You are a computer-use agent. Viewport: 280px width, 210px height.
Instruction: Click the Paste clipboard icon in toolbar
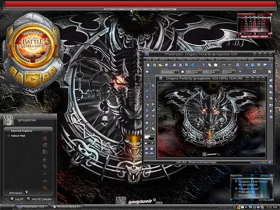tap(216, 65)
